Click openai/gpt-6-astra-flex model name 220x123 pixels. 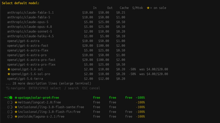coord(28,51)
